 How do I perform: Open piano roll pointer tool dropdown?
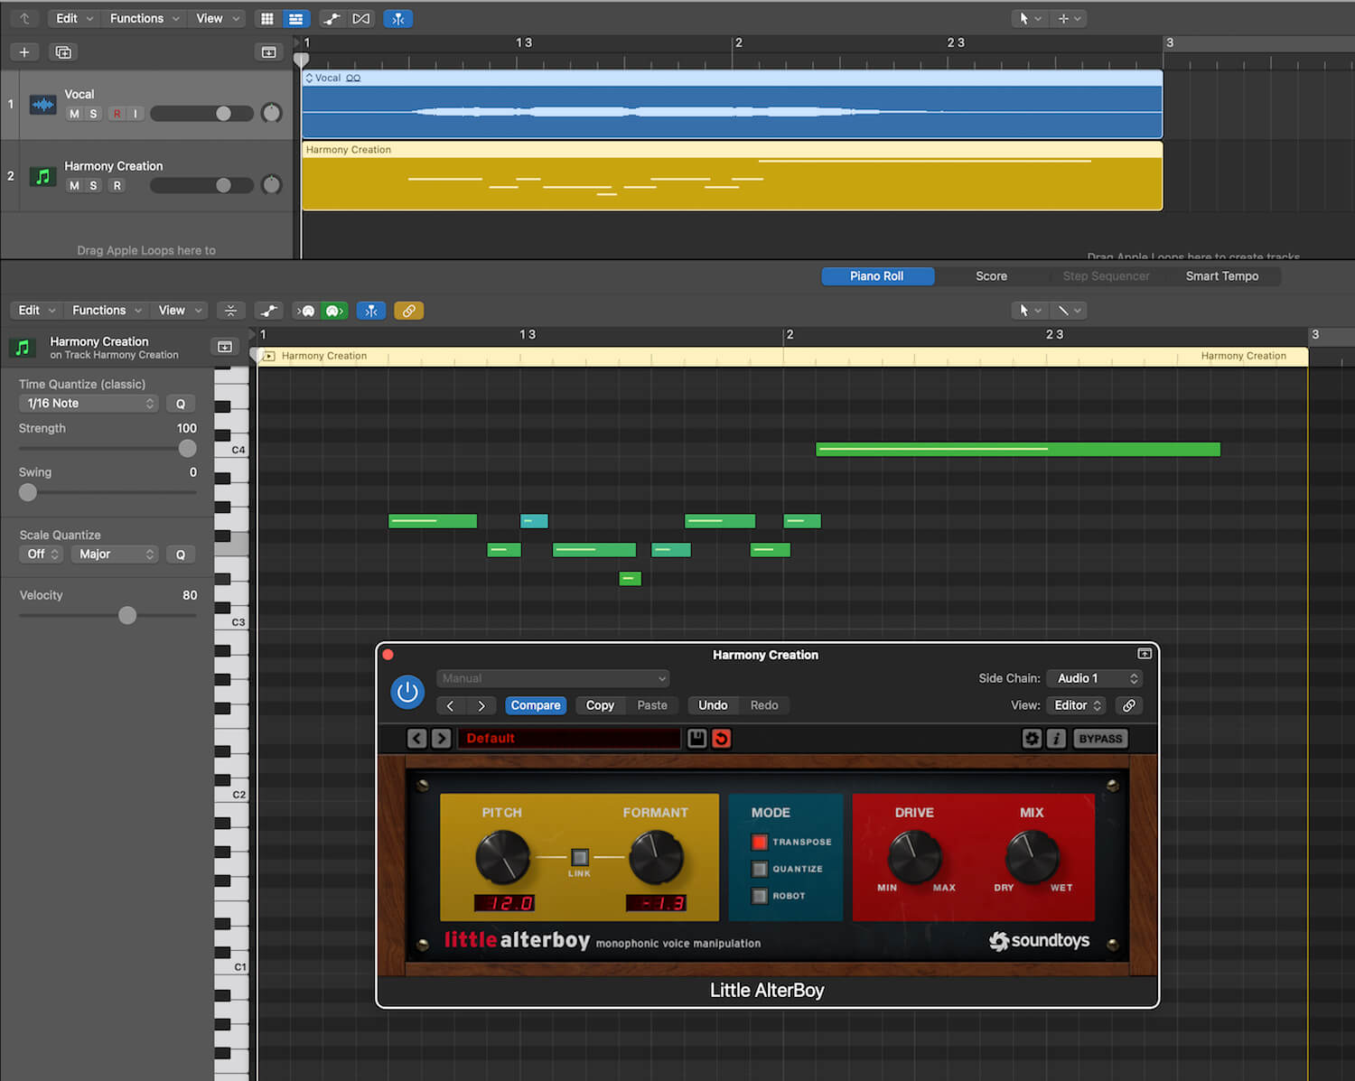1030,311
